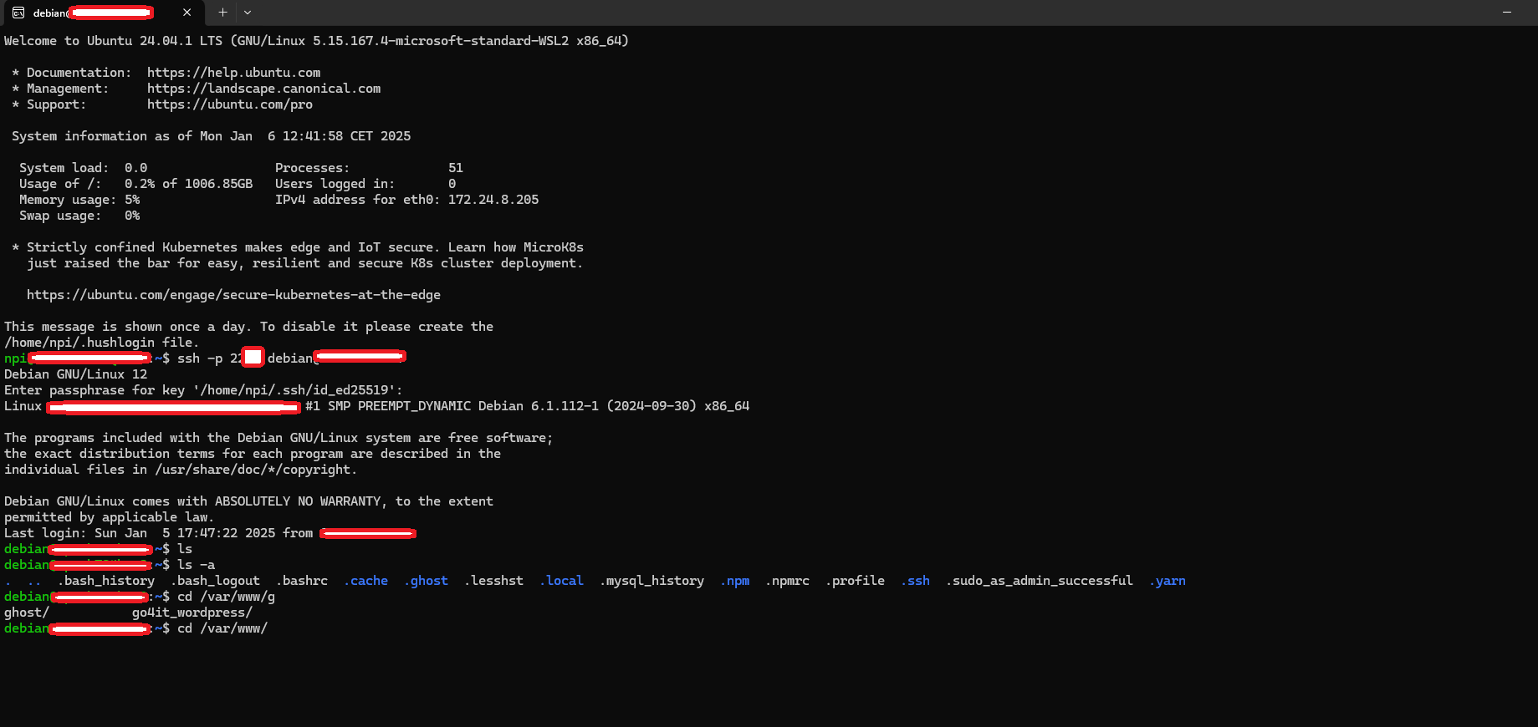Screen dimensions: 1538x727
Task: Click the 'System load: 0.0' entry
Action: (83, 168)
